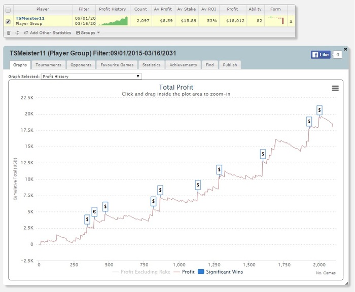Switch to the Tournaments tab
This screenshot has width=355, height=292.
click(49, 65)
